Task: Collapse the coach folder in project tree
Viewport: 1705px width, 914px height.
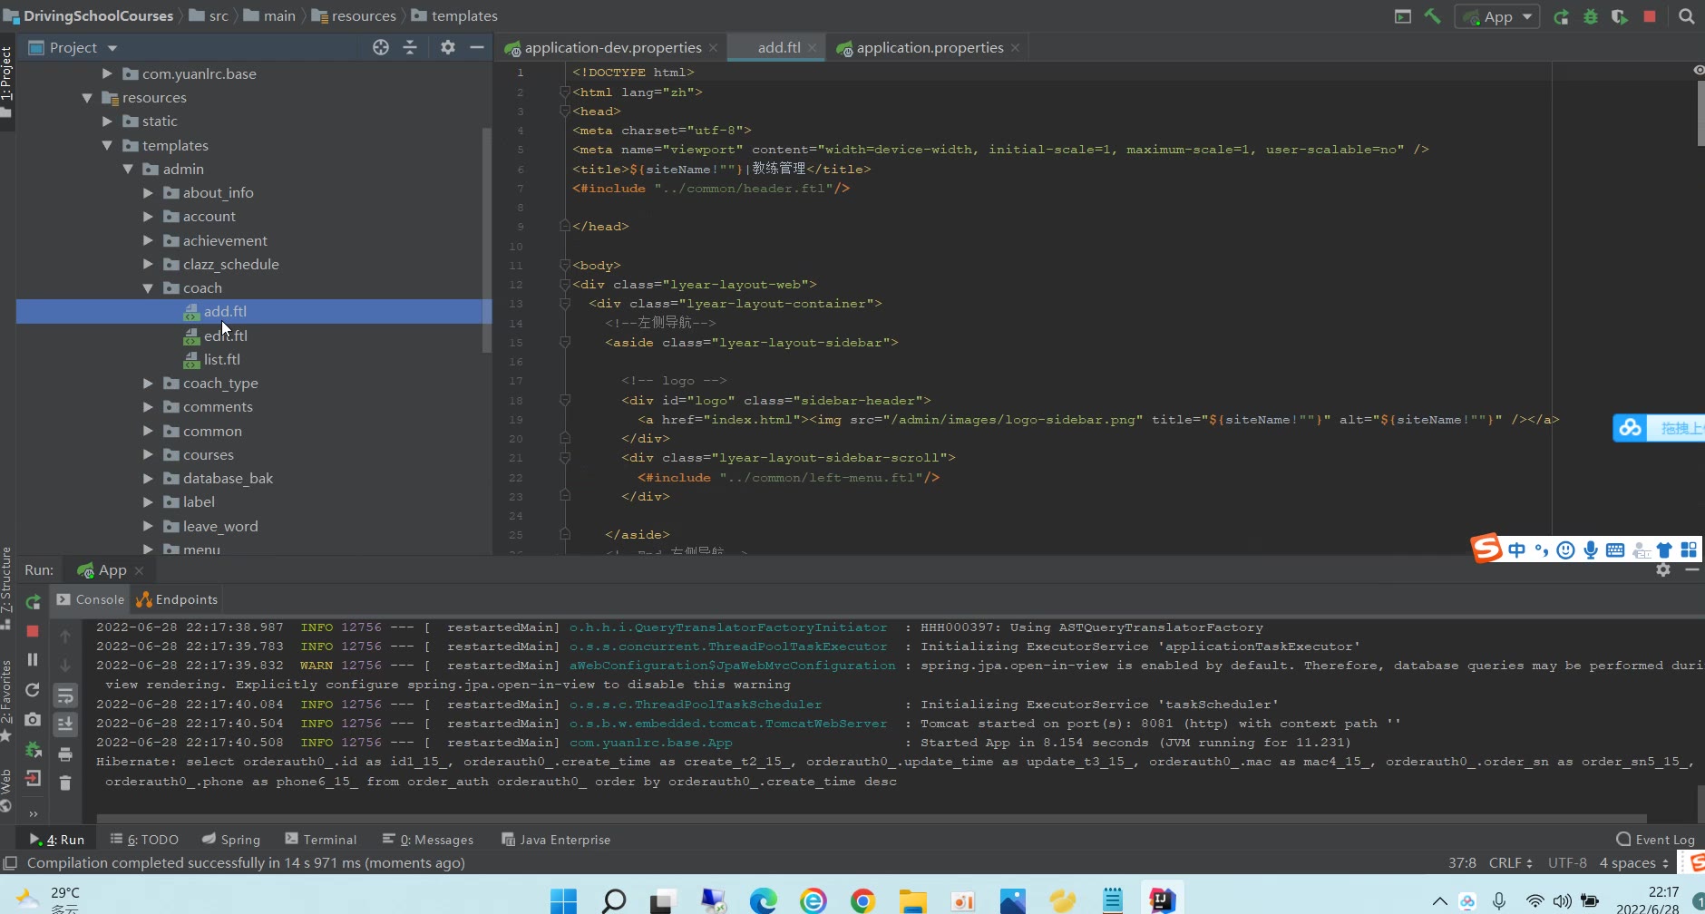Action: (148, 288)
